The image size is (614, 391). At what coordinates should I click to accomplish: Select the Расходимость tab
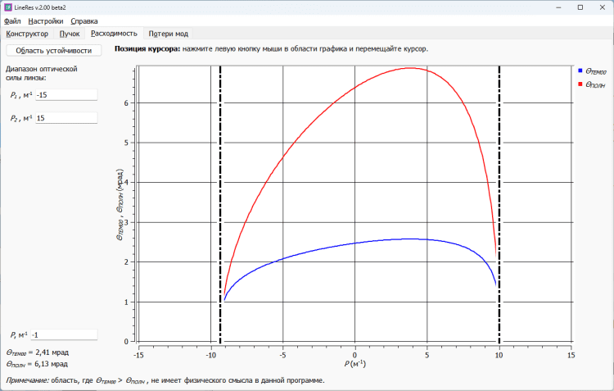pos(114,34)
